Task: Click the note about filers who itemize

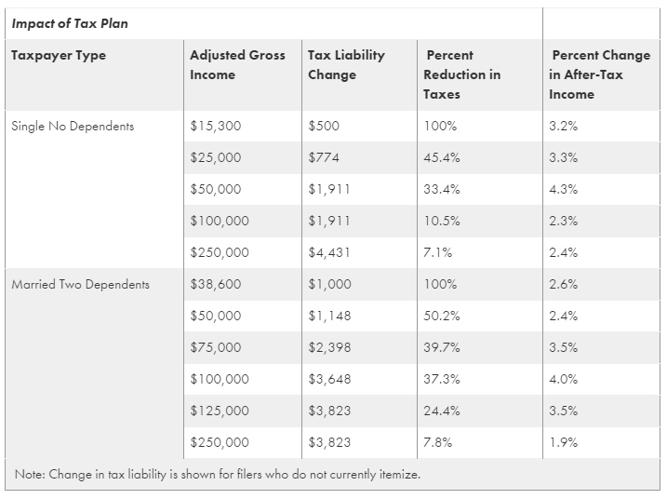Action: 218,475
